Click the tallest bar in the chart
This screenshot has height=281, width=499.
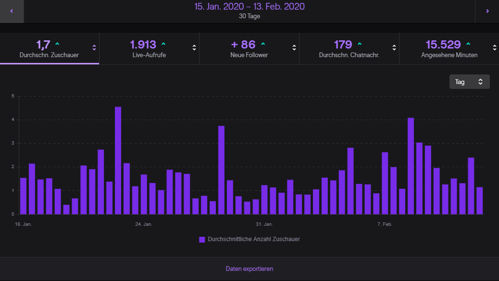click(118, 160)
